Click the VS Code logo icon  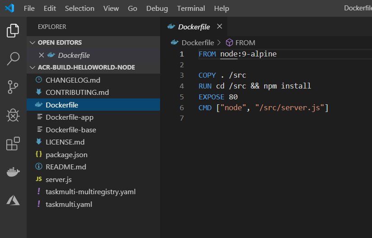click(x=9, y=8)
